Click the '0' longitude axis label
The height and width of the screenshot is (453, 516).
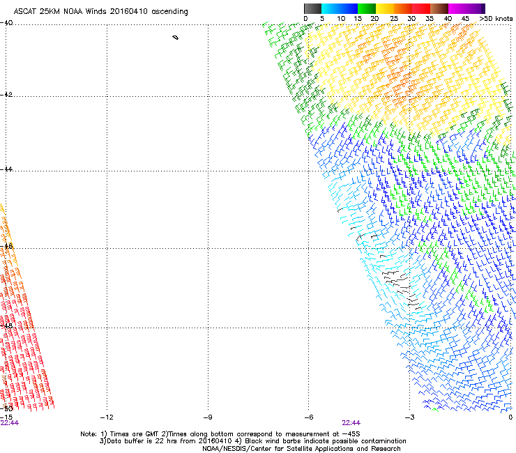click(x=510, y=417)
